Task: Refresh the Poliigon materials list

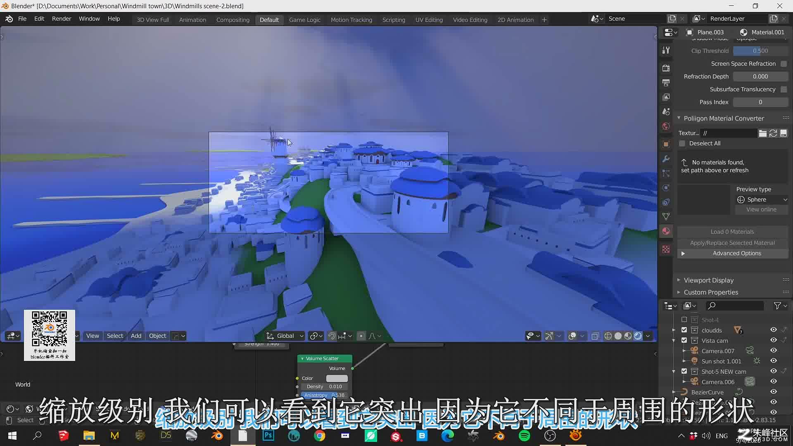Action: pos(773,133)
